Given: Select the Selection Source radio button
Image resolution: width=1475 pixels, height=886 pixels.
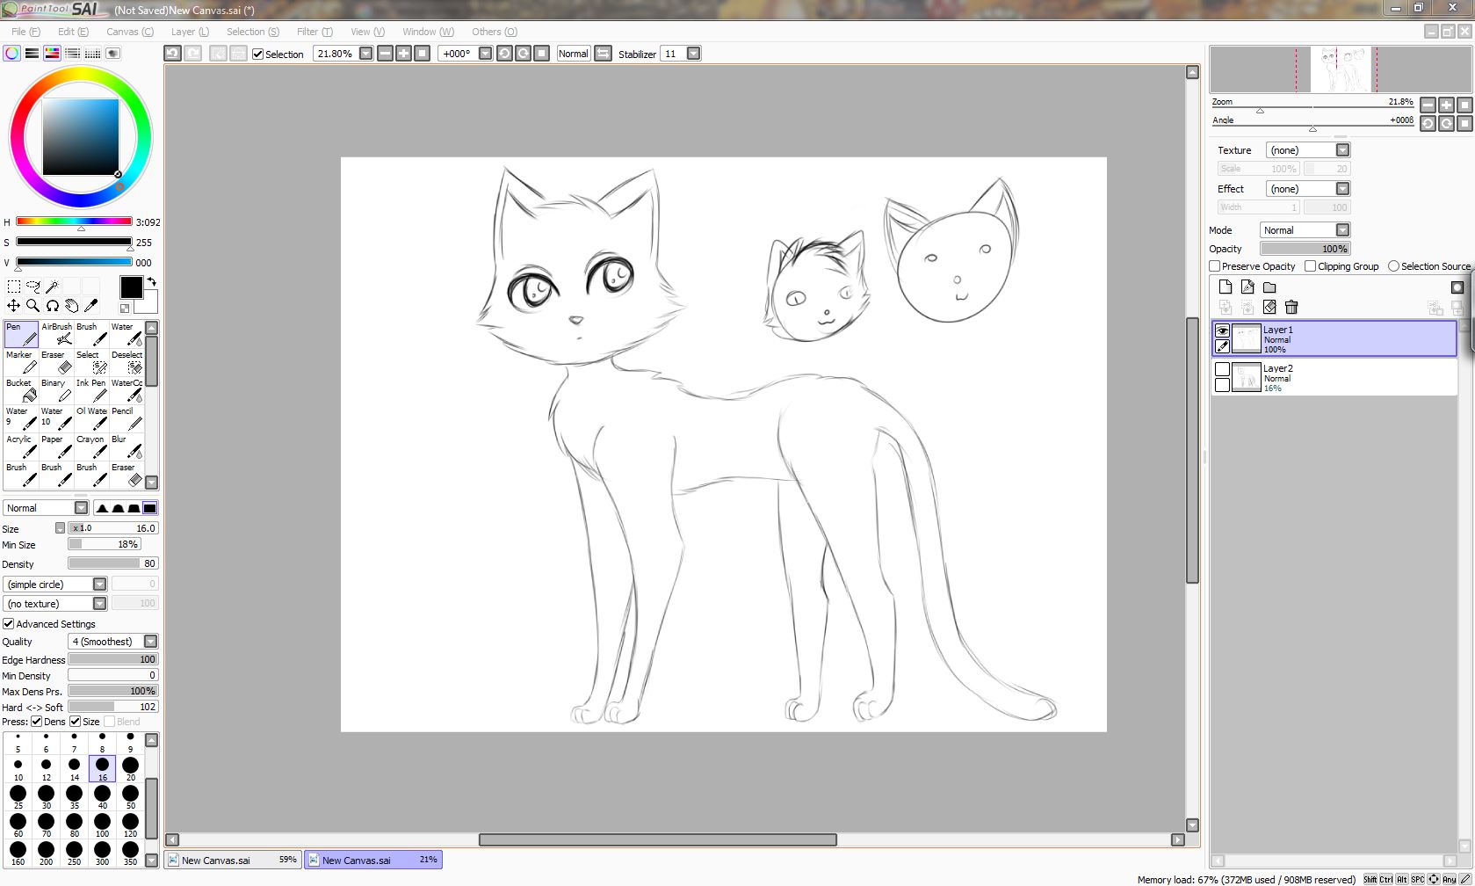Looking at the screenshot, I should point(1393,266).
